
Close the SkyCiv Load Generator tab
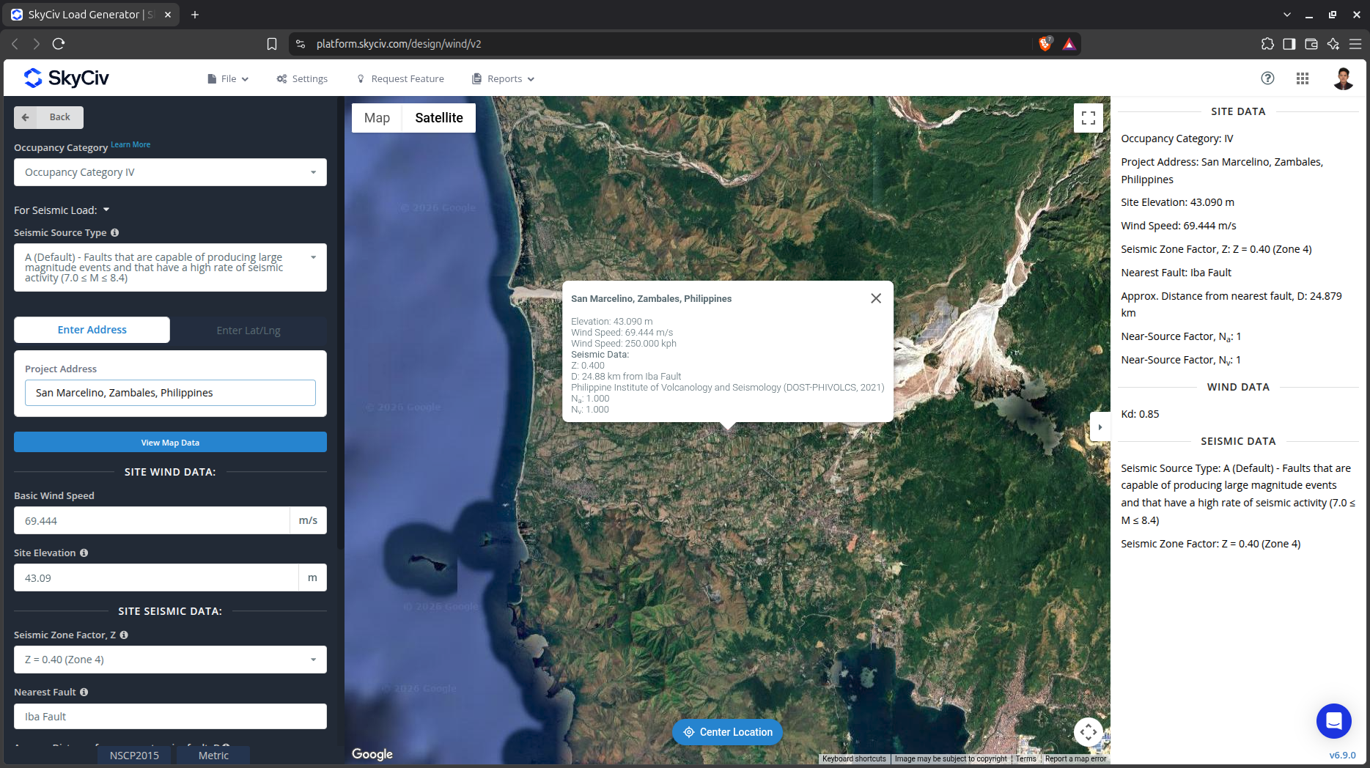point(168,15)
